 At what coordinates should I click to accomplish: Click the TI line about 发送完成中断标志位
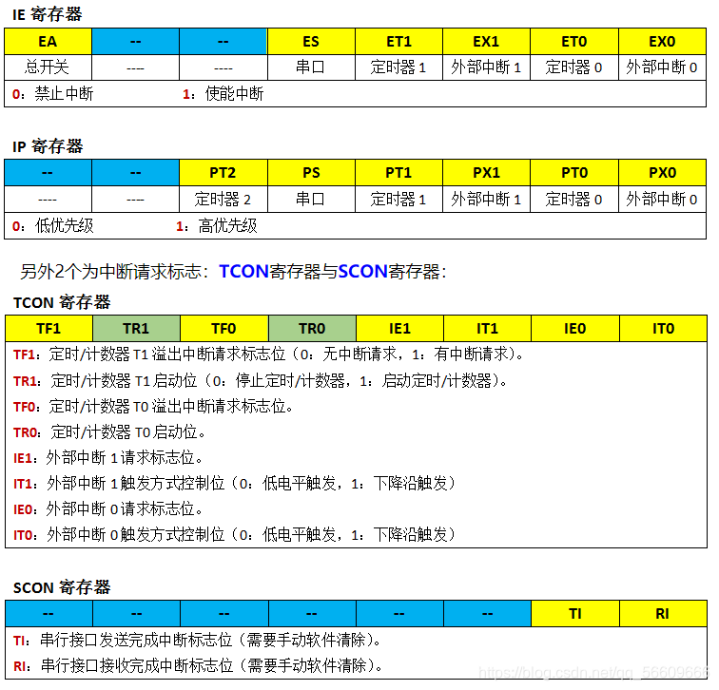click(197, 640)
